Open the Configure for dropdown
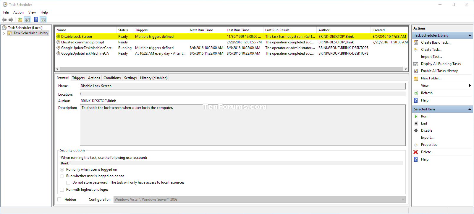The width and height of the screenshot is (474, 214). tap(260, 200)
